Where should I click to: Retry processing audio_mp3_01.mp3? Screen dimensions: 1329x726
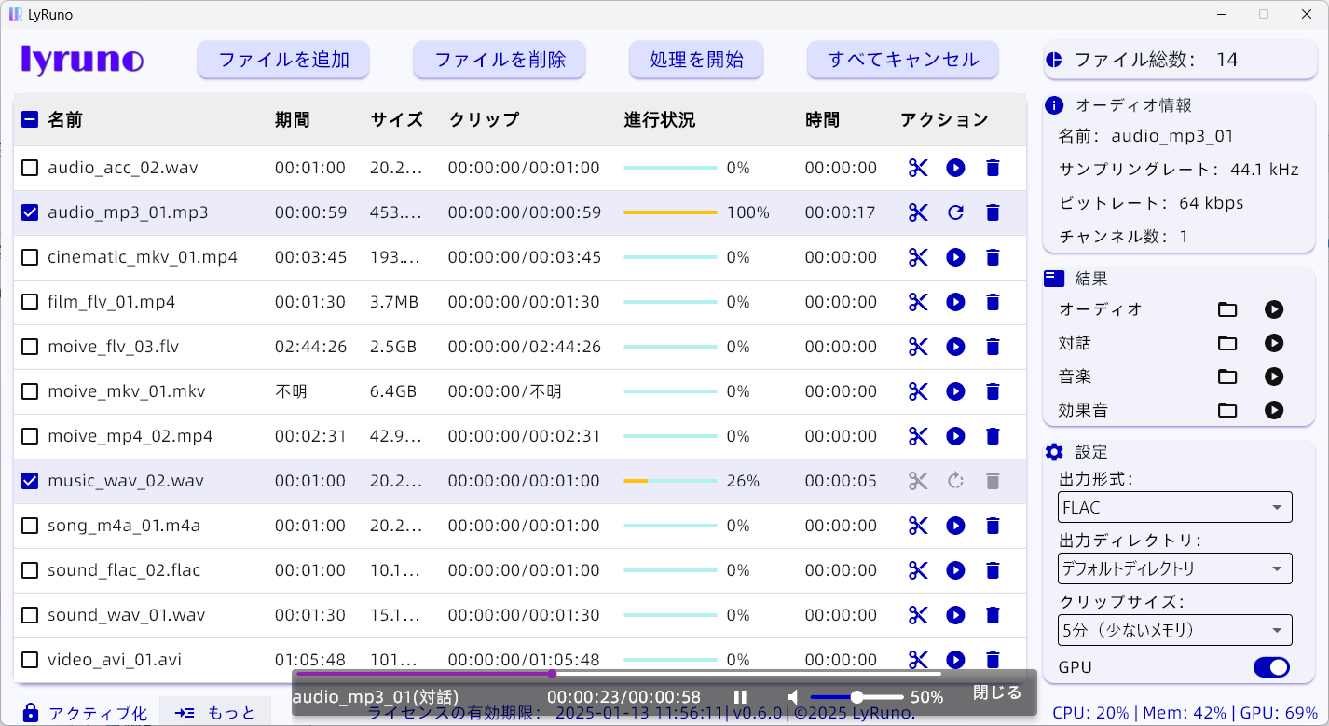tap(955, 212)
